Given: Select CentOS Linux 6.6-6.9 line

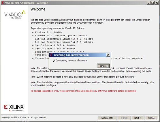Looking at the screenshot, I should click(54, 46).
